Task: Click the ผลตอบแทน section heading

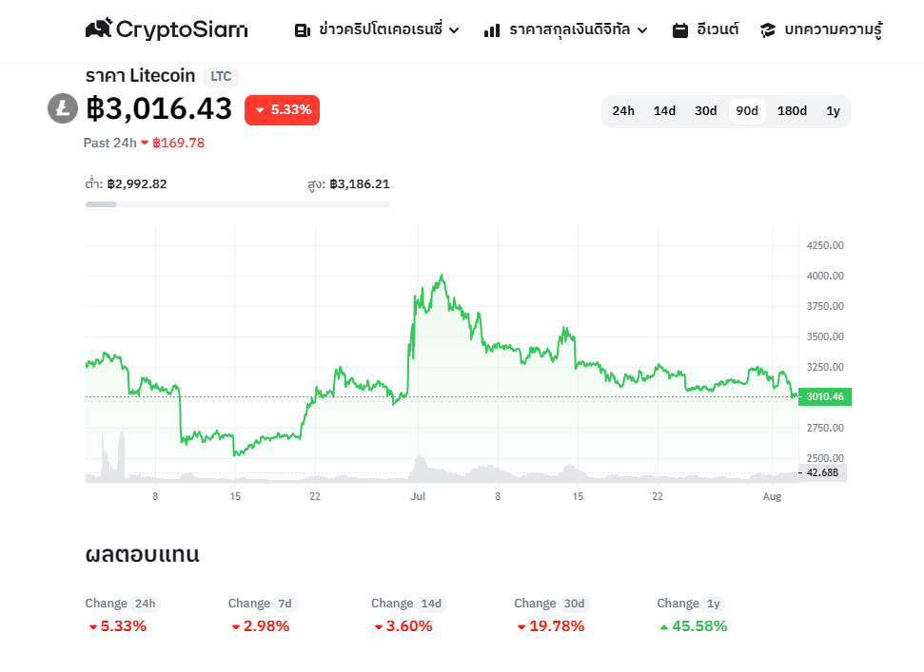Action: 143,554
